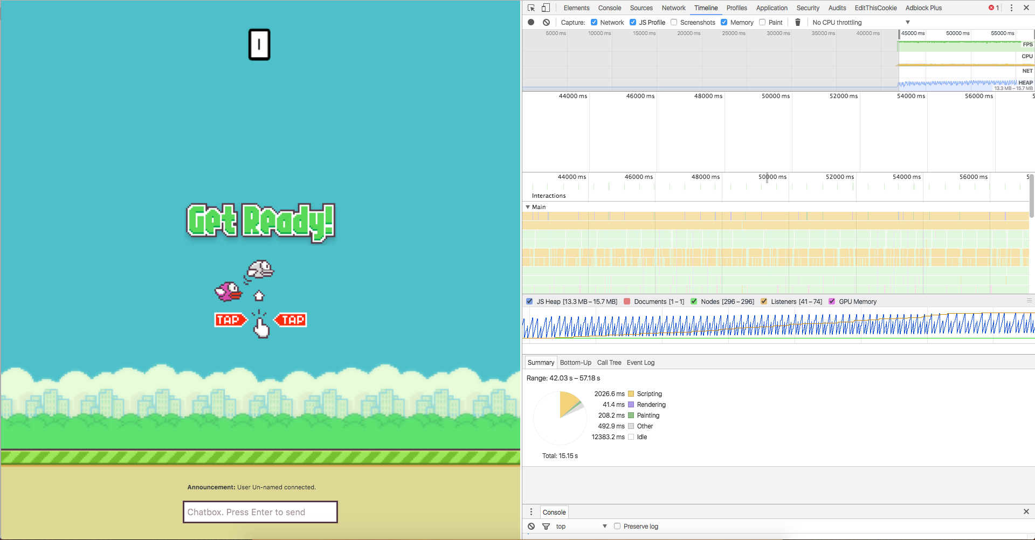Toggle the GPU Memory counter checkbox

832,301
